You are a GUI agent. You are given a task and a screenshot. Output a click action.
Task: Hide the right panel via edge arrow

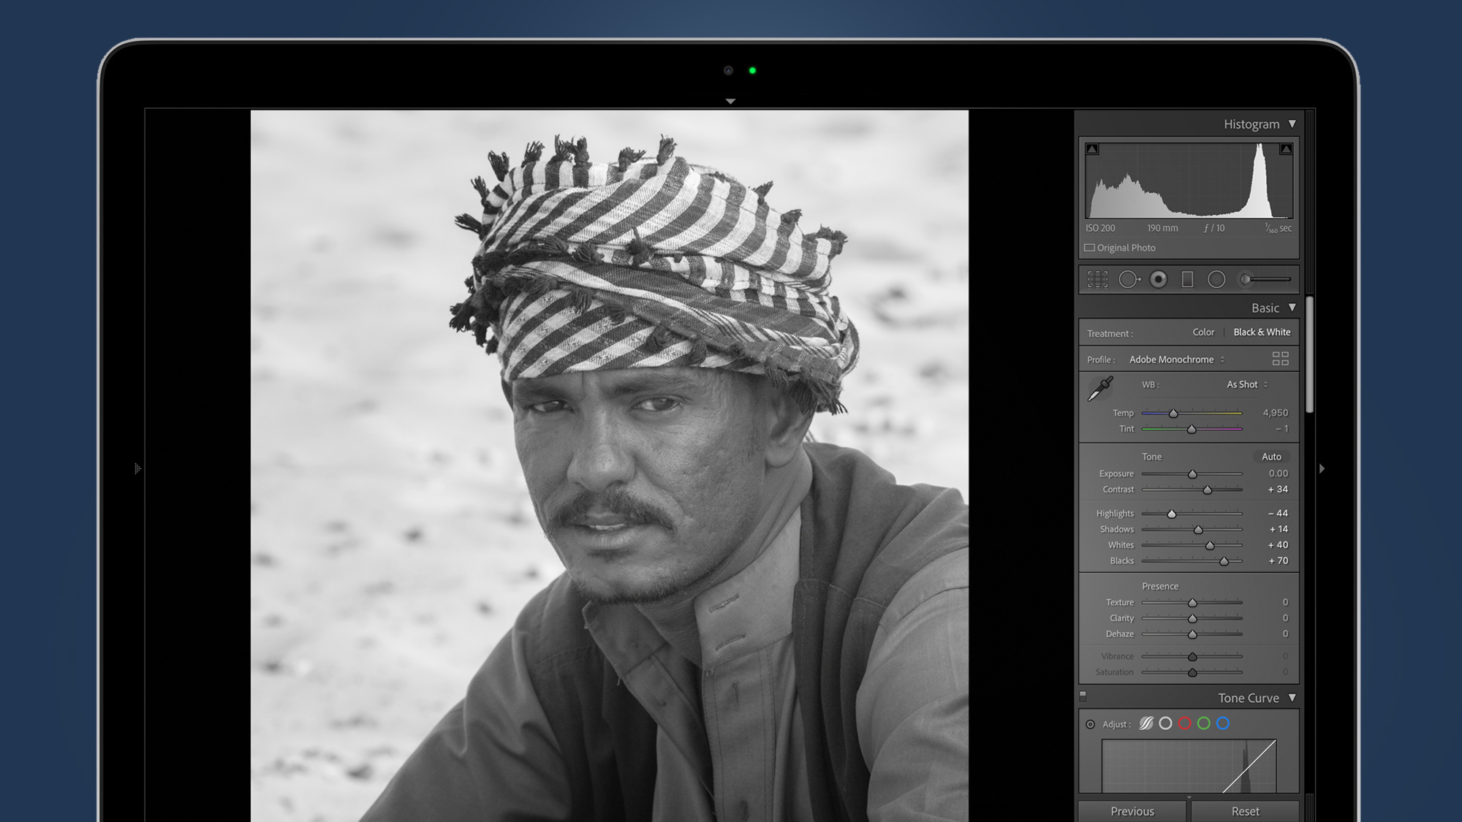click(x=1322, y=468)
